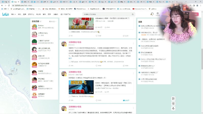Click the page vertical scrollbar thumb
The width and height of the screenshot is (203, 114).
(x=202, y=59)
